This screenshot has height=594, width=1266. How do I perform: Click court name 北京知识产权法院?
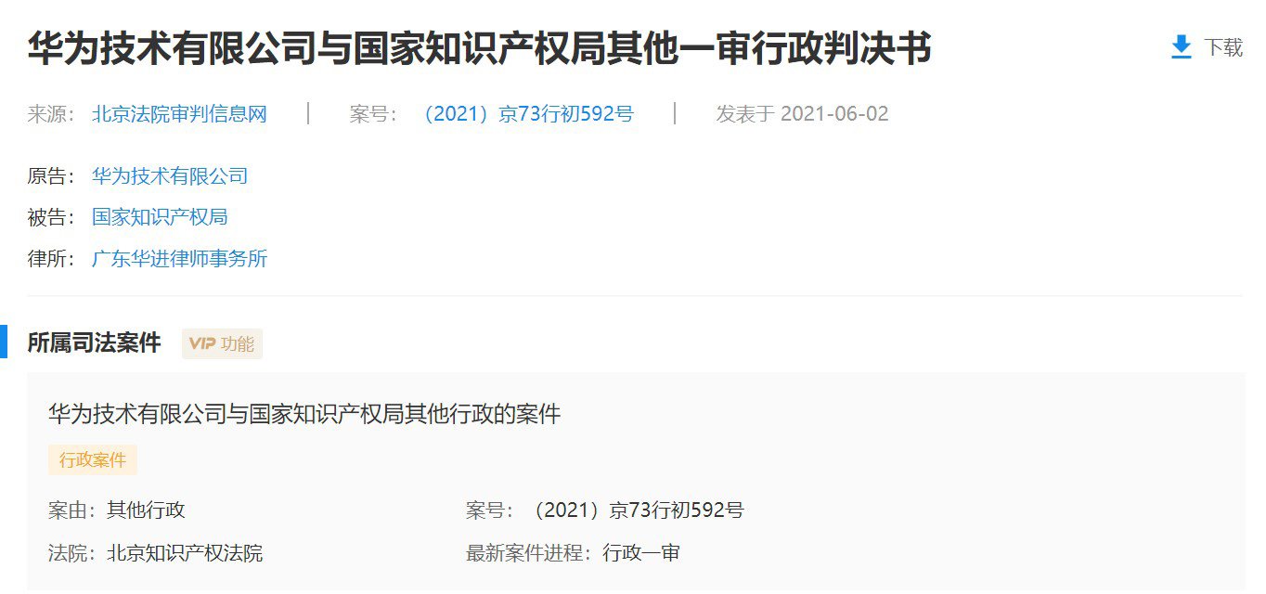[185, 554]
